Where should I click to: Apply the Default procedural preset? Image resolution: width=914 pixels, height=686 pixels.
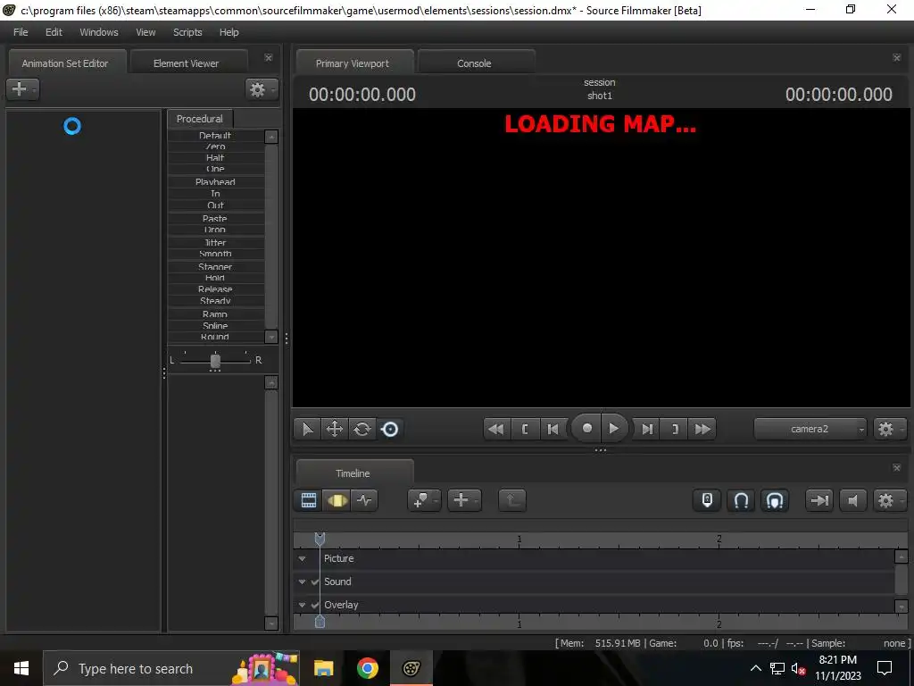[215, 136]
